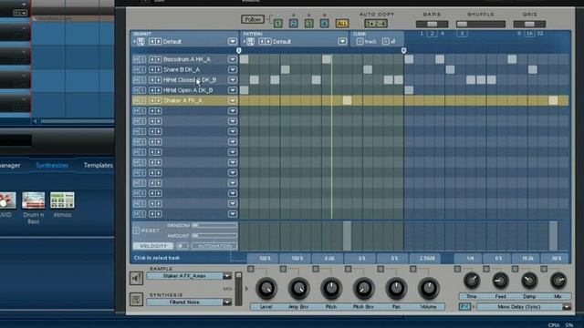
Task: Select pattern bar 3 button
Action: click(x=308, y=24)
